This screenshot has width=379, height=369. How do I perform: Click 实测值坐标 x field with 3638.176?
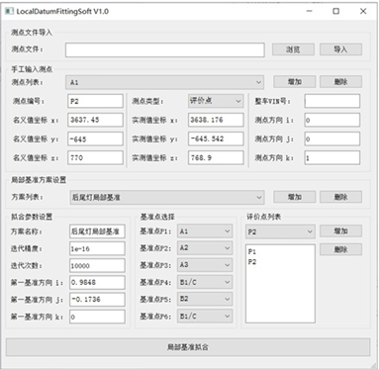point(216,120)
